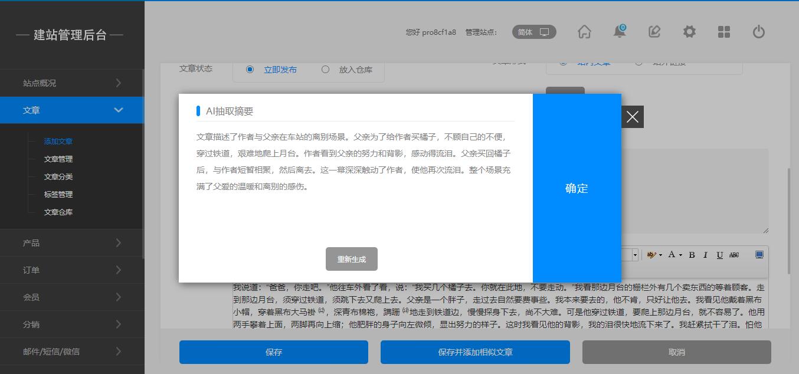Toggle bold formatting in the editor

[x=692, y=255]
